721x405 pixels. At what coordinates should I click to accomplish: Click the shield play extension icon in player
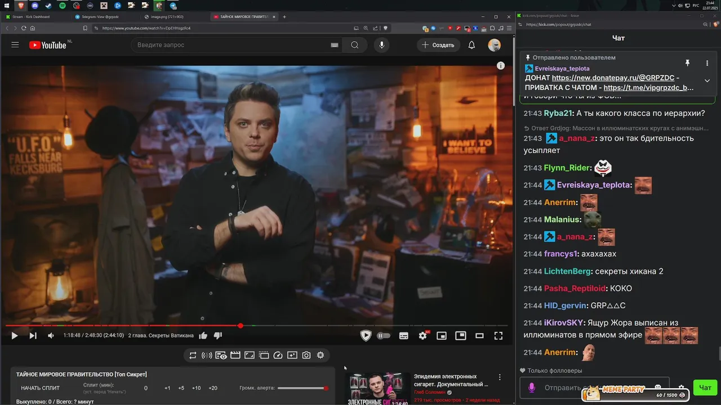tap(366, 336)
